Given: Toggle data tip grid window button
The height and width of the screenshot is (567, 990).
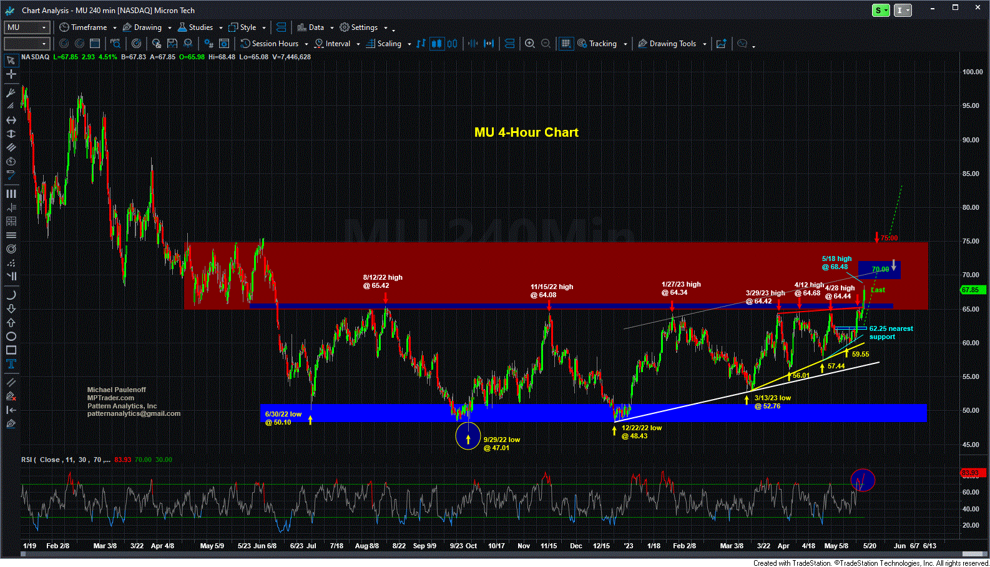Looking at the screenshot, I should (x=566, y=44).
